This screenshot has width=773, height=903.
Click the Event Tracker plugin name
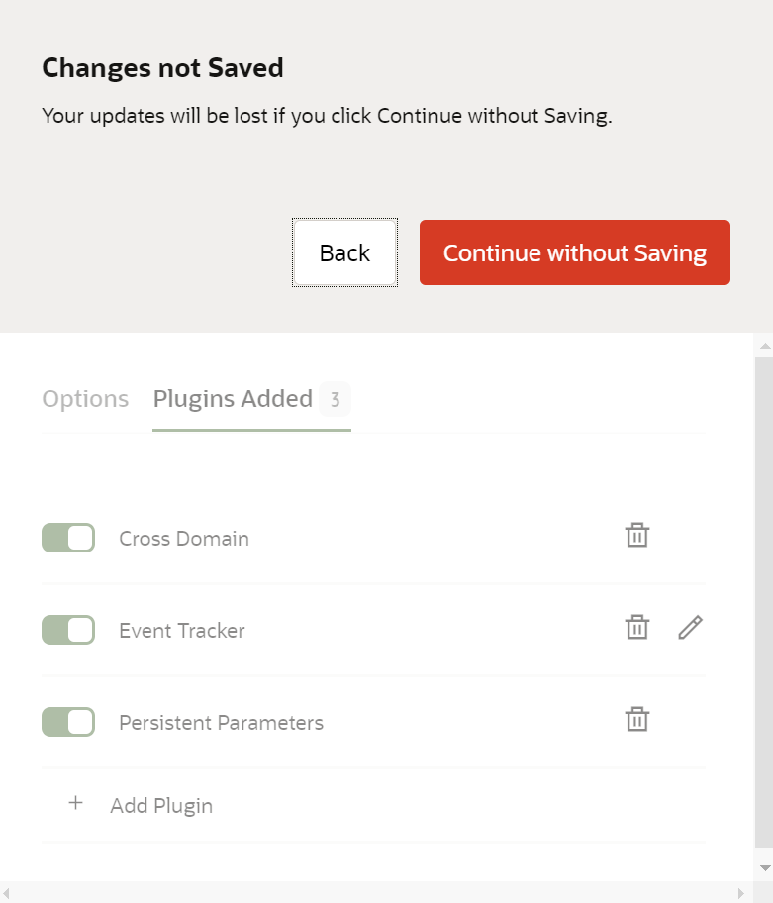tap(182, 631)
